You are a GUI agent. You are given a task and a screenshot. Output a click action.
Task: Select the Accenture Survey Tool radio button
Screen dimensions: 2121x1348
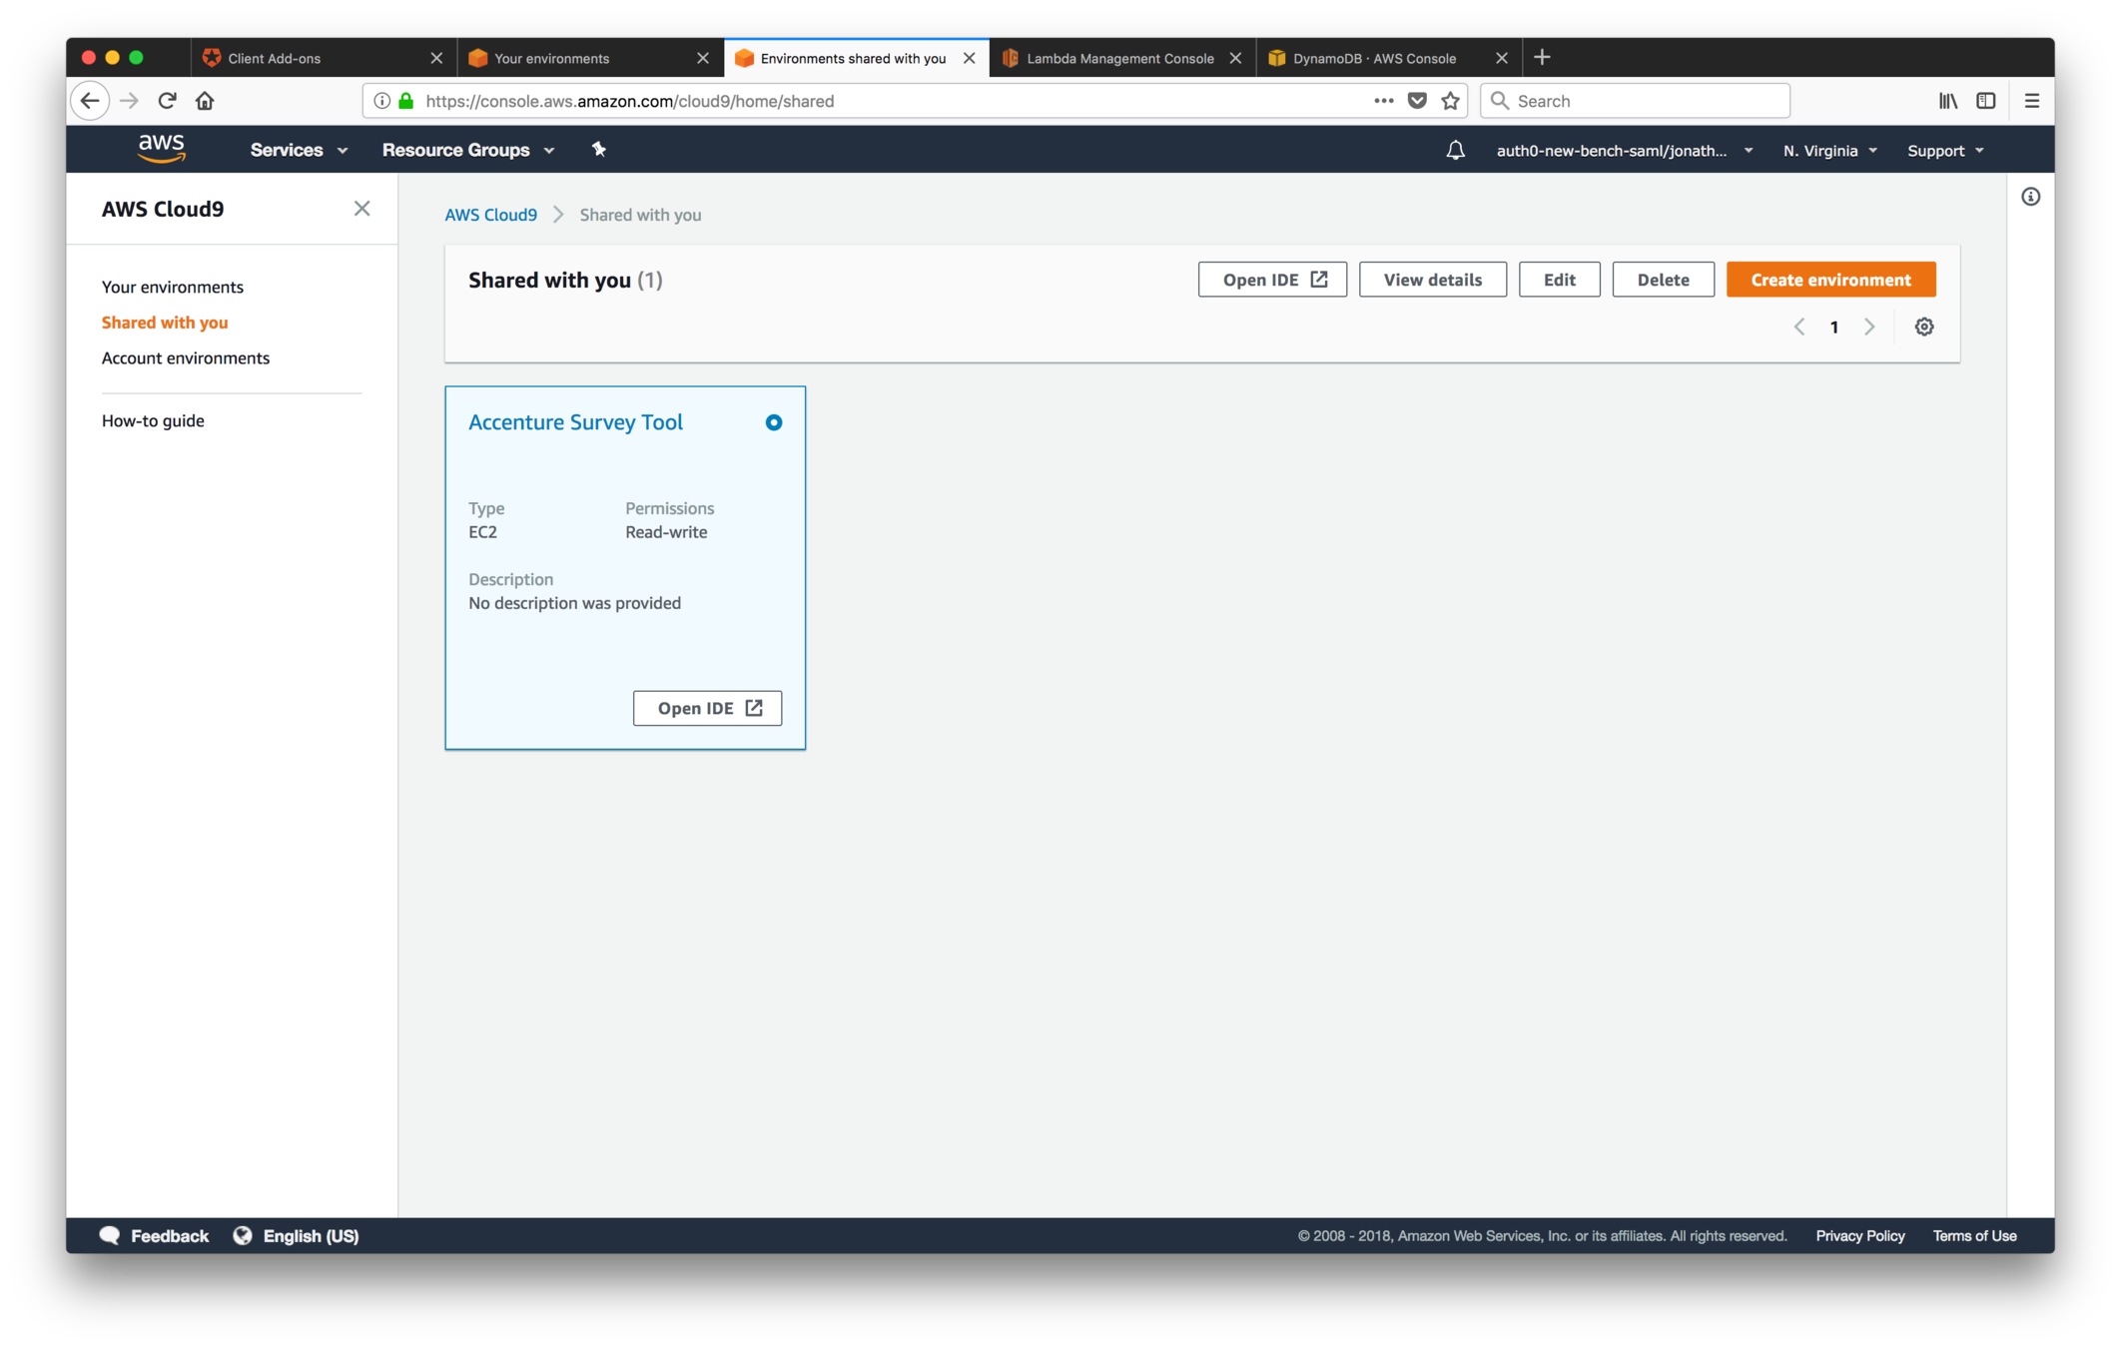click(x=773, y=422)
